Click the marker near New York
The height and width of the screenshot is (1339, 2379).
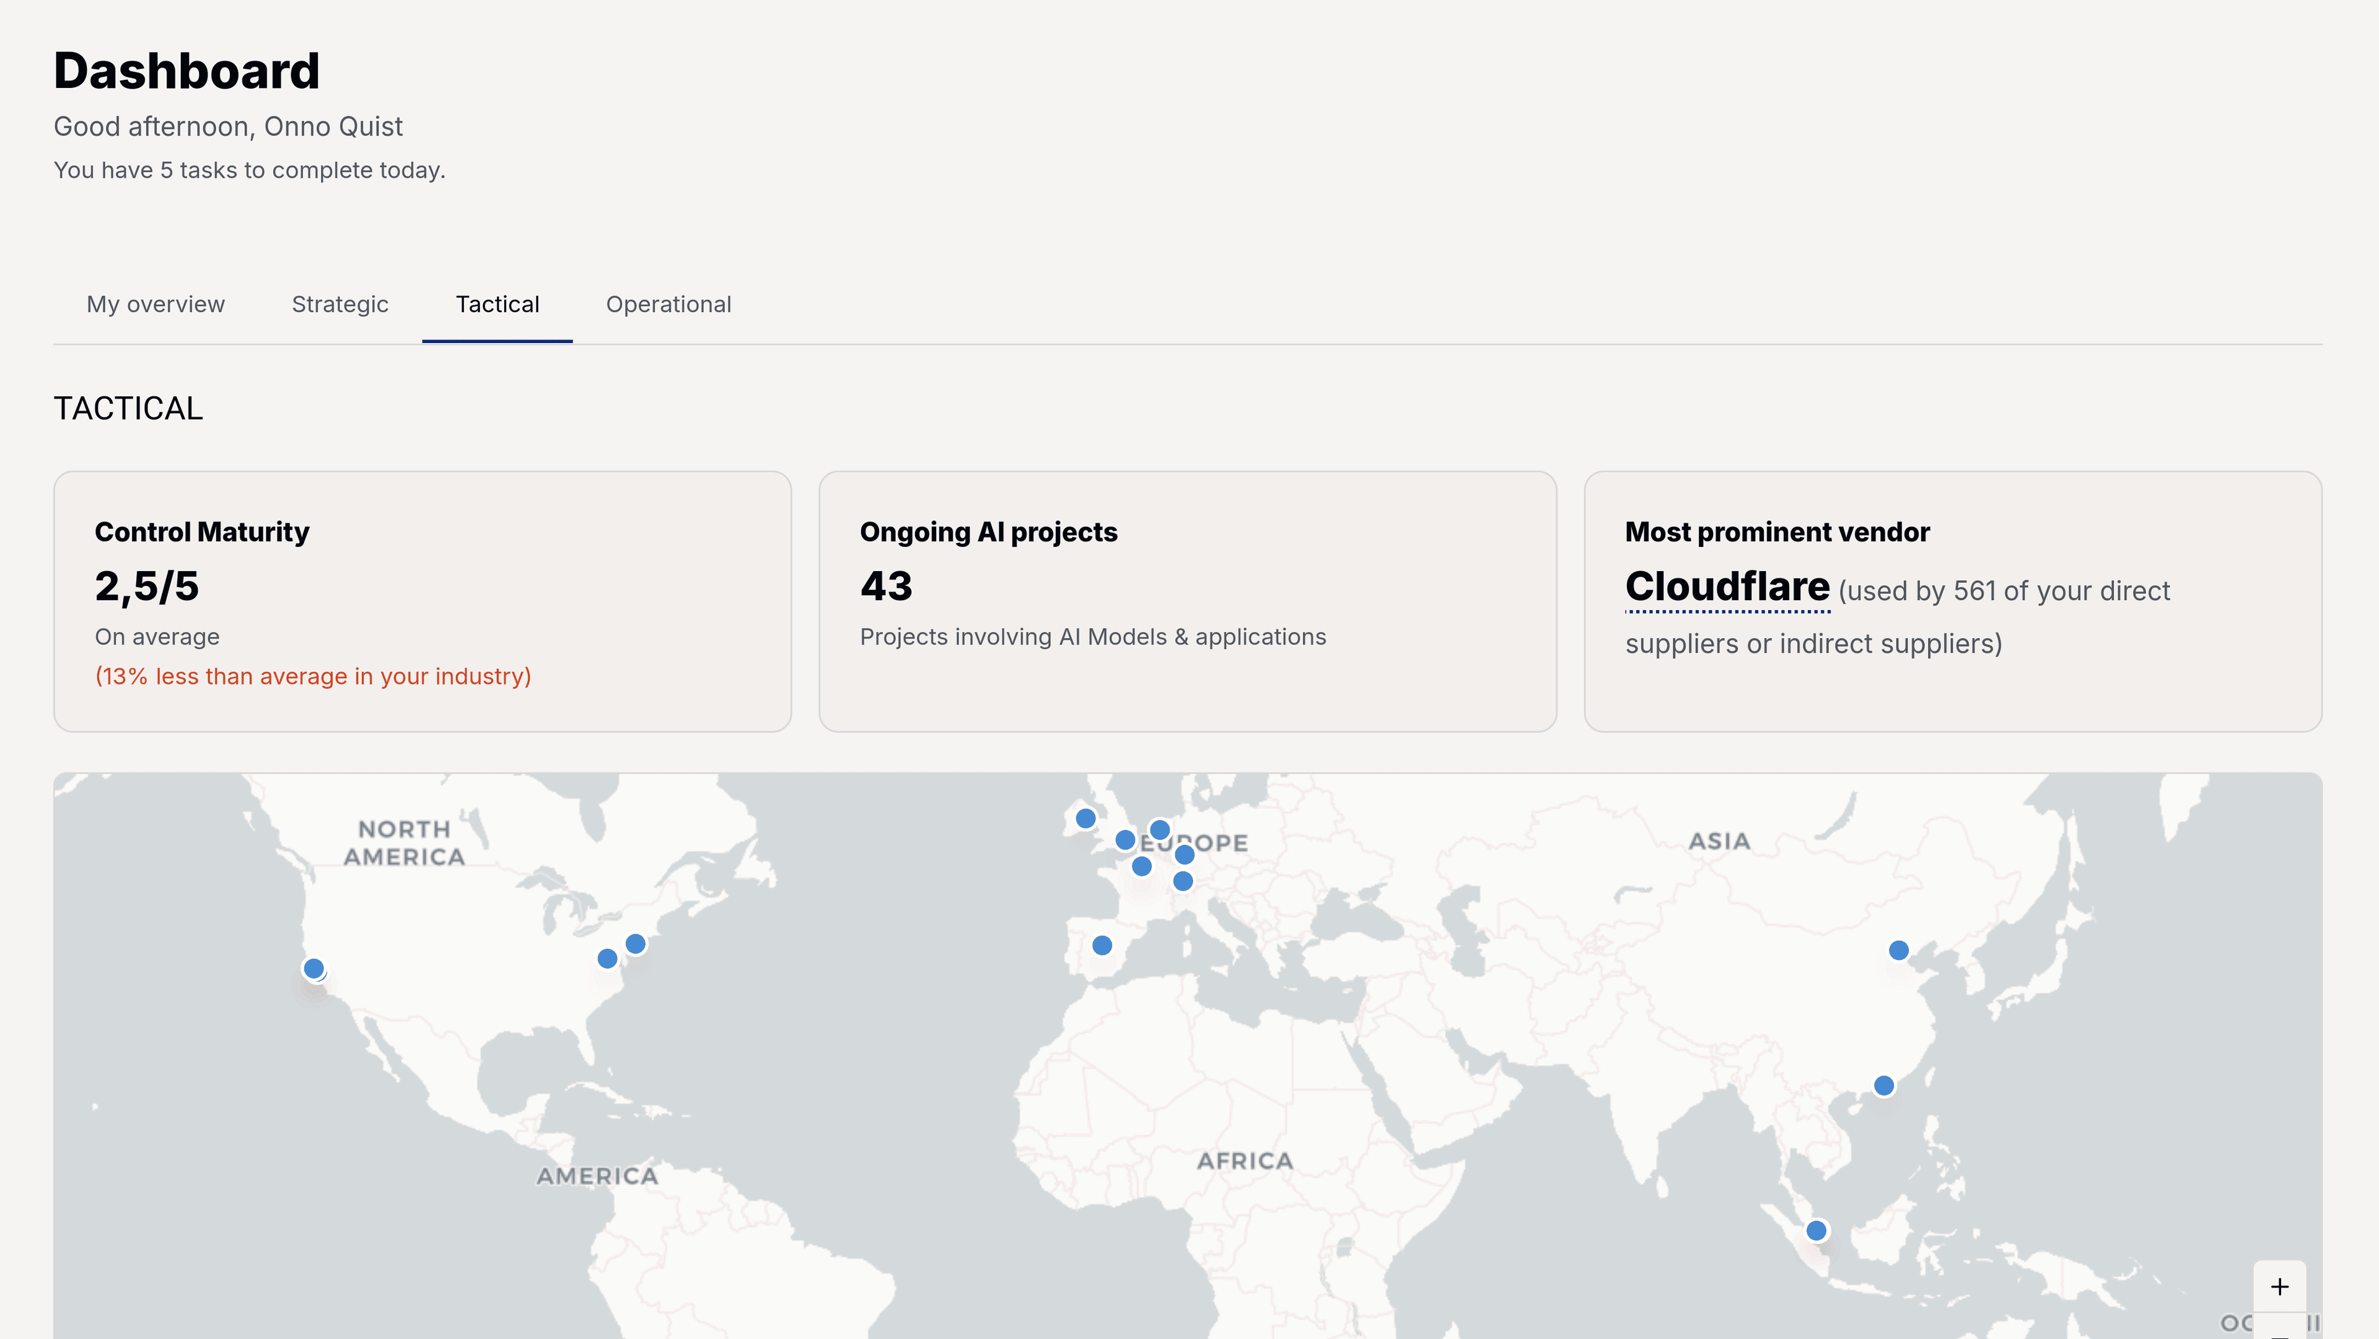tap(636, 944)
